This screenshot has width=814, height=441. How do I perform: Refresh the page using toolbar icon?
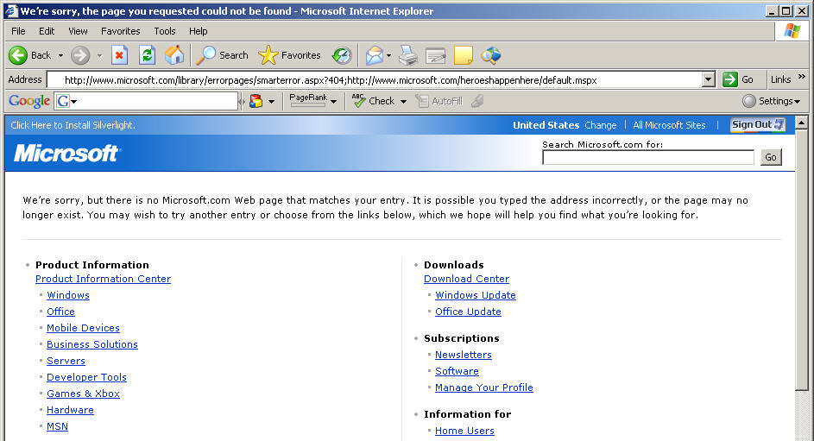(147, 55)
